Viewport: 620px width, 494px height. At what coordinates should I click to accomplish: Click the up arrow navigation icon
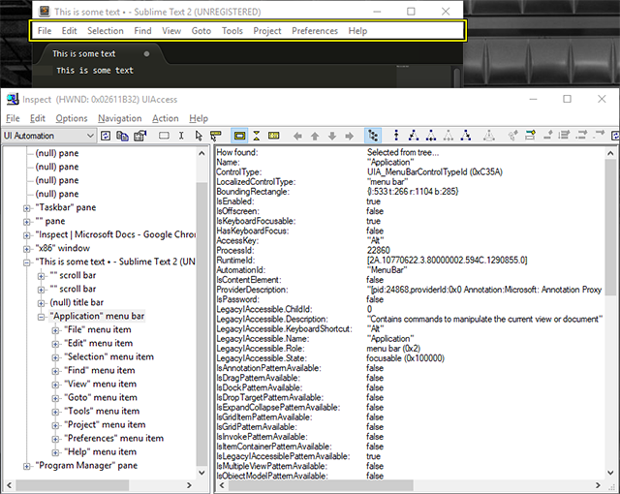click(315, 137)
